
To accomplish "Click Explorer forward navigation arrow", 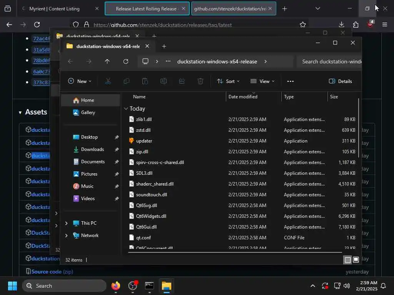I will pyautogui.click(x=89, y=61).
